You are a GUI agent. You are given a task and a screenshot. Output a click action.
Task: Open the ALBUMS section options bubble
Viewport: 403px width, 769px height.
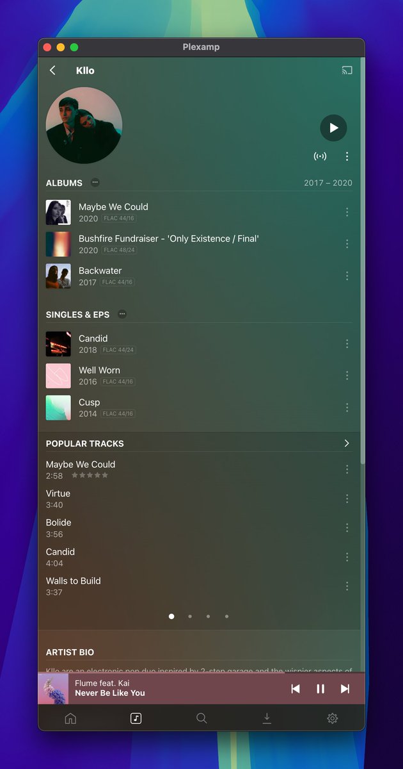(x=95, y=183)
